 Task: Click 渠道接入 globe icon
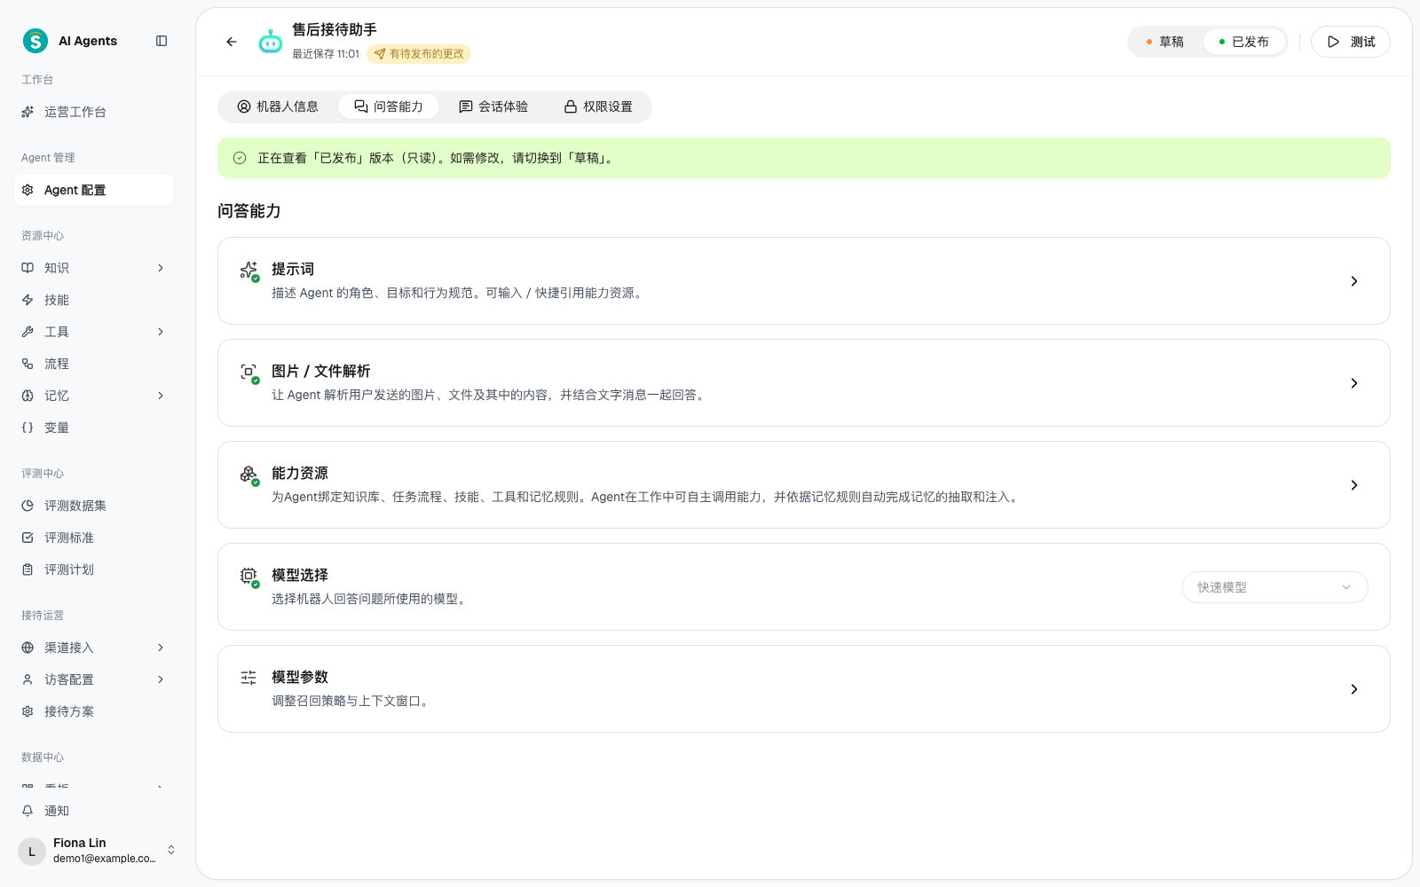click(28, 648)
